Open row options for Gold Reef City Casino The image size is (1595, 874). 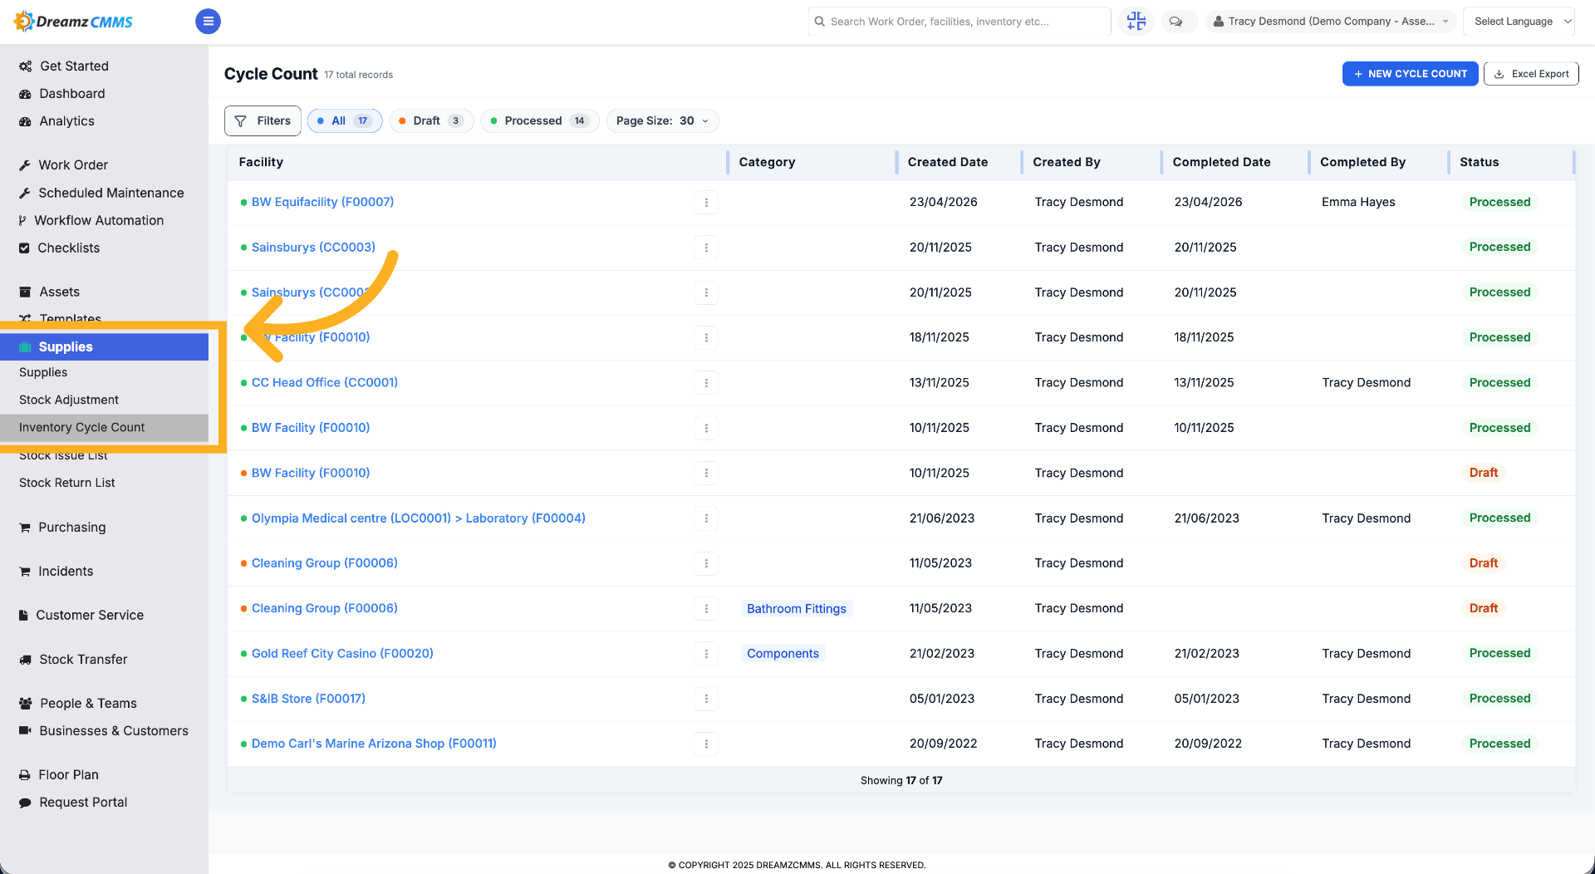706,654
